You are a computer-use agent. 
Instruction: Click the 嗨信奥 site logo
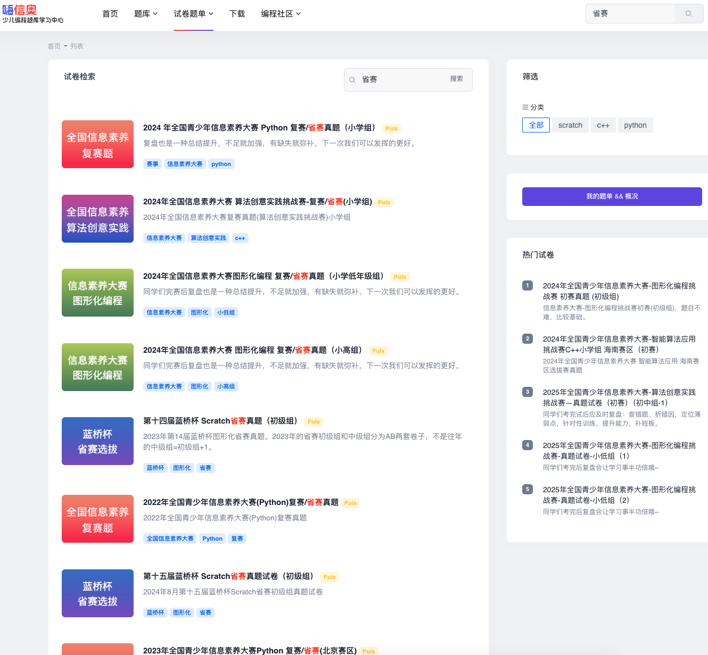coord(33,14)
